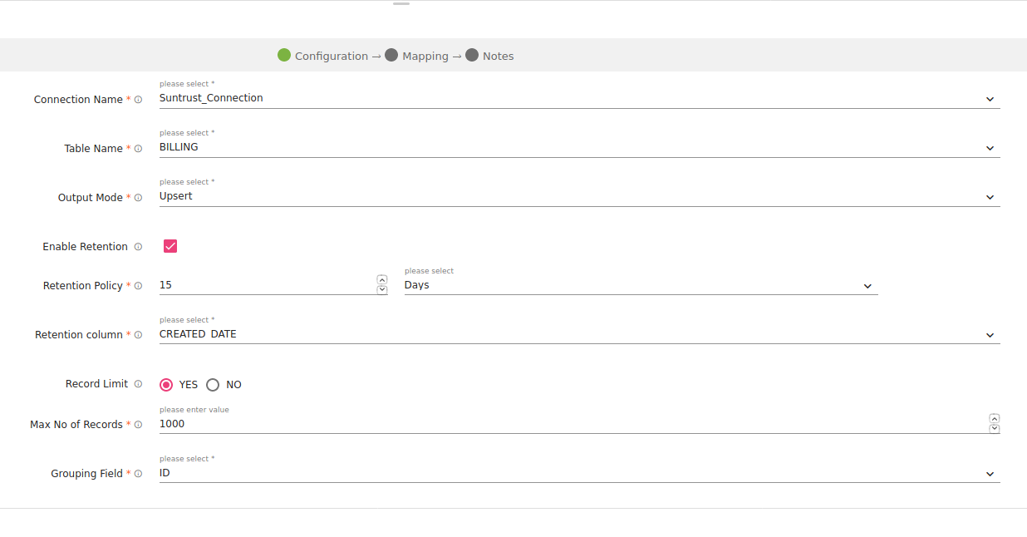Open the Days retention unit dropdown
Image resolution: width=1027 pixels, height=537 pixels.
[x=640, y=285]
